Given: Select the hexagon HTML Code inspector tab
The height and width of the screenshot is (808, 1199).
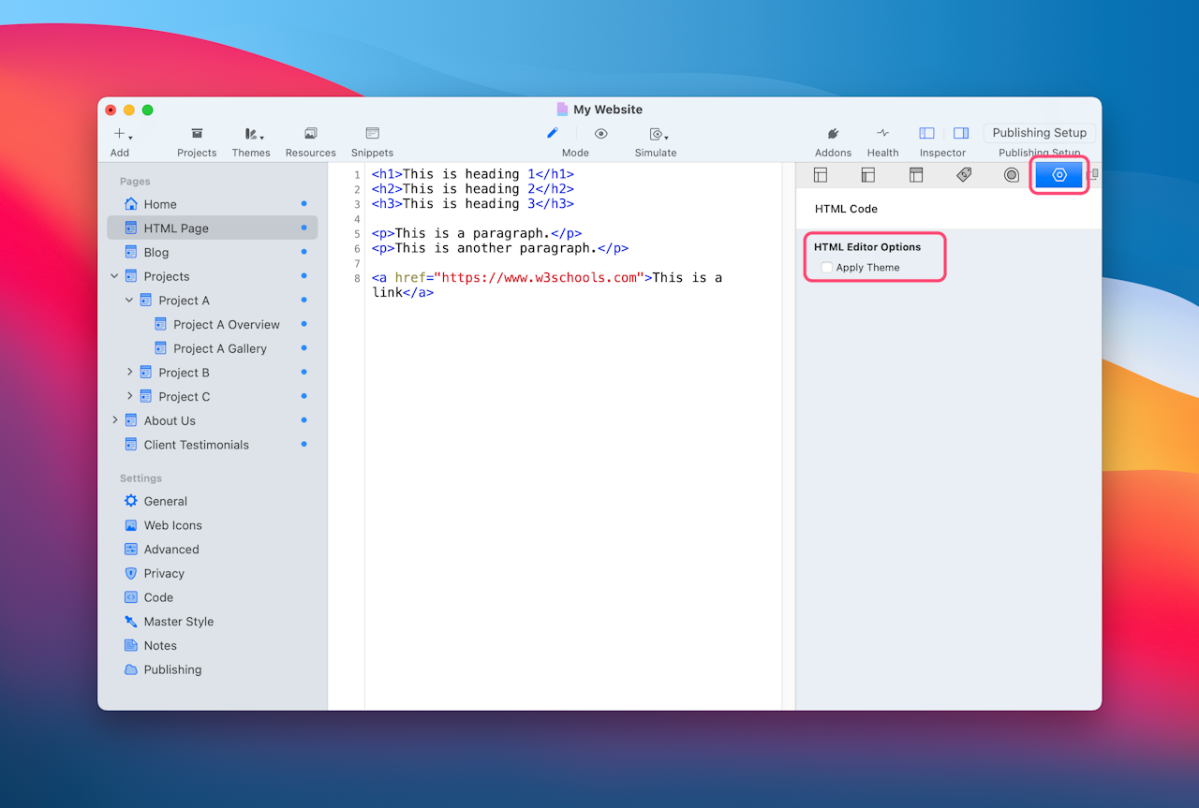Looking at the screenshot, I should click(1059, 175).
